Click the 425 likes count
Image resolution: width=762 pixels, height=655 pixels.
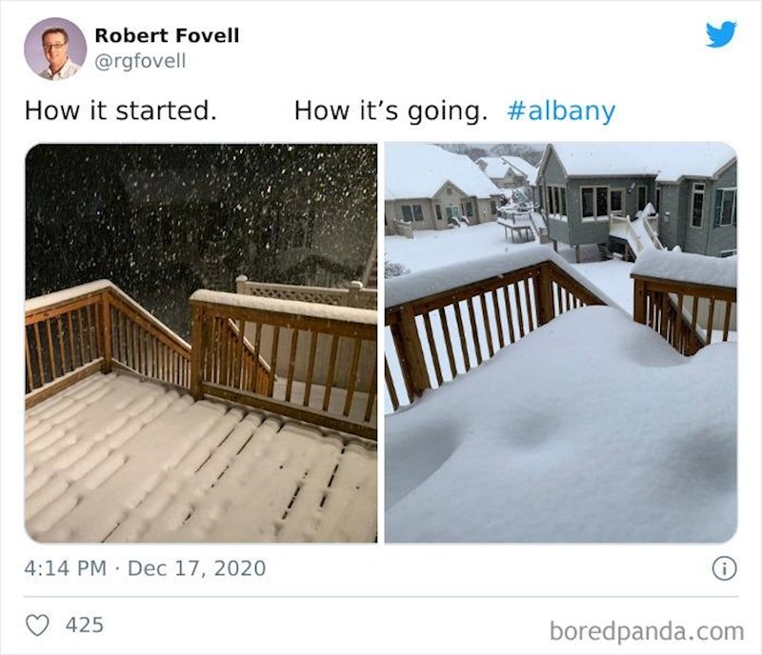pos(84,625)
